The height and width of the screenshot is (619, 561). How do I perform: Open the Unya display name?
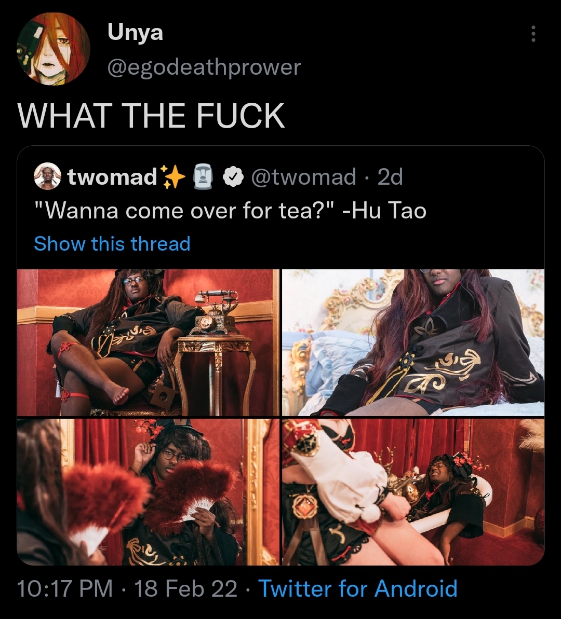(x=135, y=32)
